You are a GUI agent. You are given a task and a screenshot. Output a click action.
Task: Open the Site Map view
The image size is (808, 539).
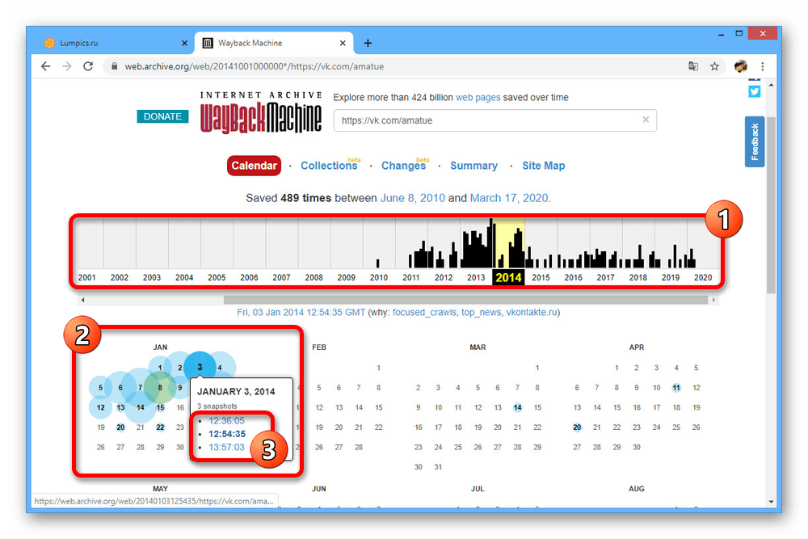click(x=543, y=166)
